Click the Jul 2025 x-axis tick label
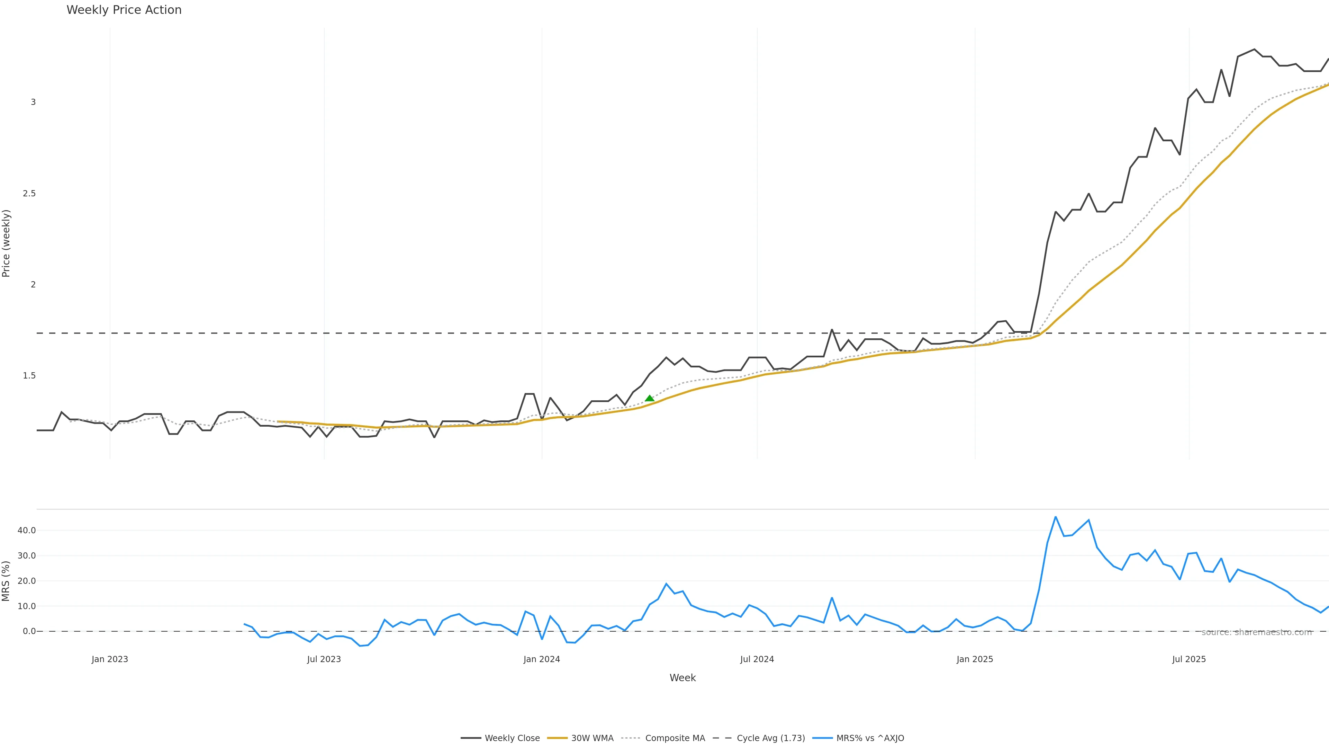 (x=1189, y=659)
